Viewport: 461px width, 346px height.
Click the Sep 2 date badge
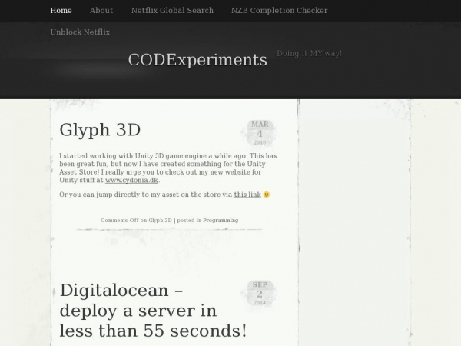pos(260,294)
